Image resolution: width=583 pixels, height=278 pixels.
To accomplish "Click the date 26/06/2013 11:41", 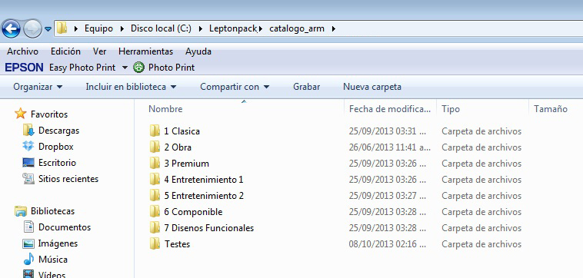I will tap(390, 147).
